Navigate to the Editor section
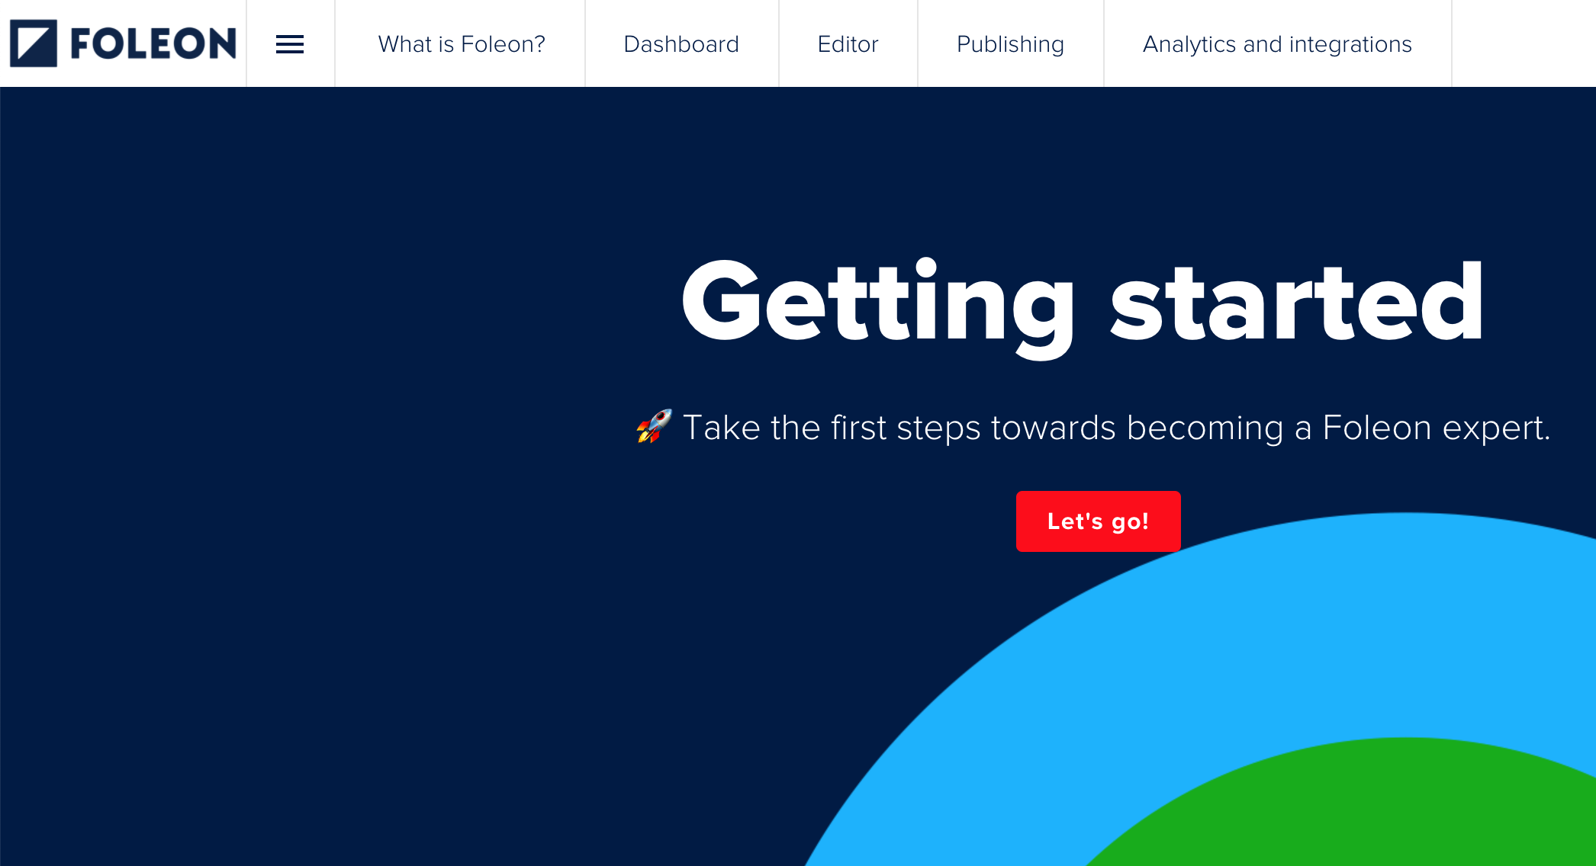The width and height of the screenshot is (1596, 866). pos(847,43)
